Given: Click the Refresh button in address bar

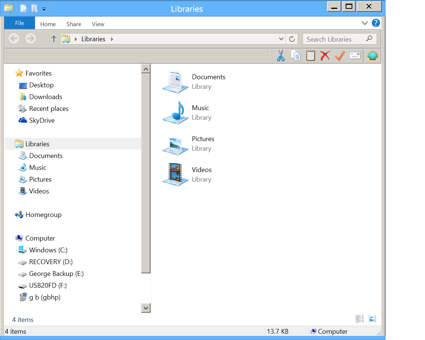Looking at the screenshot, I should point(292,39).
